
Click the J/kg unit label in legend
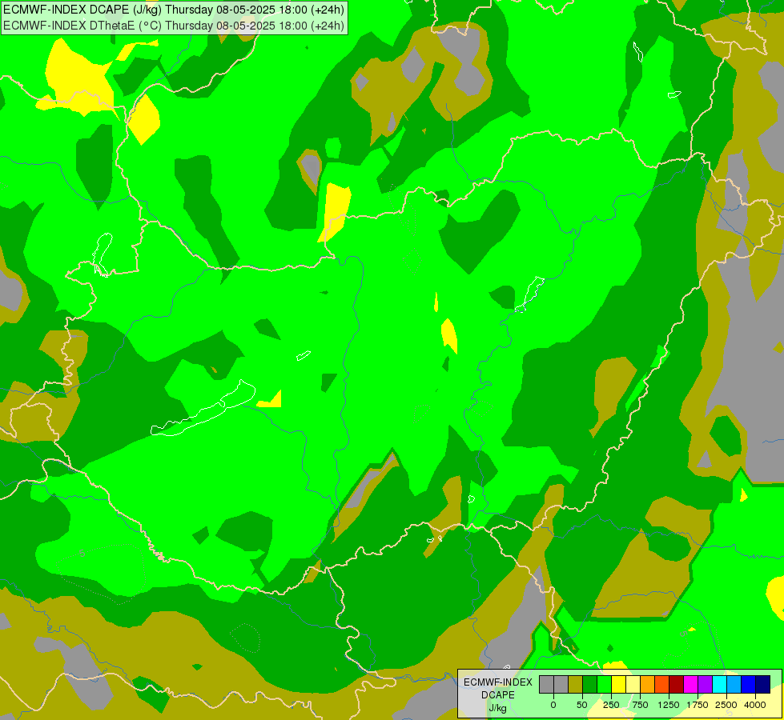click(498, 708)
